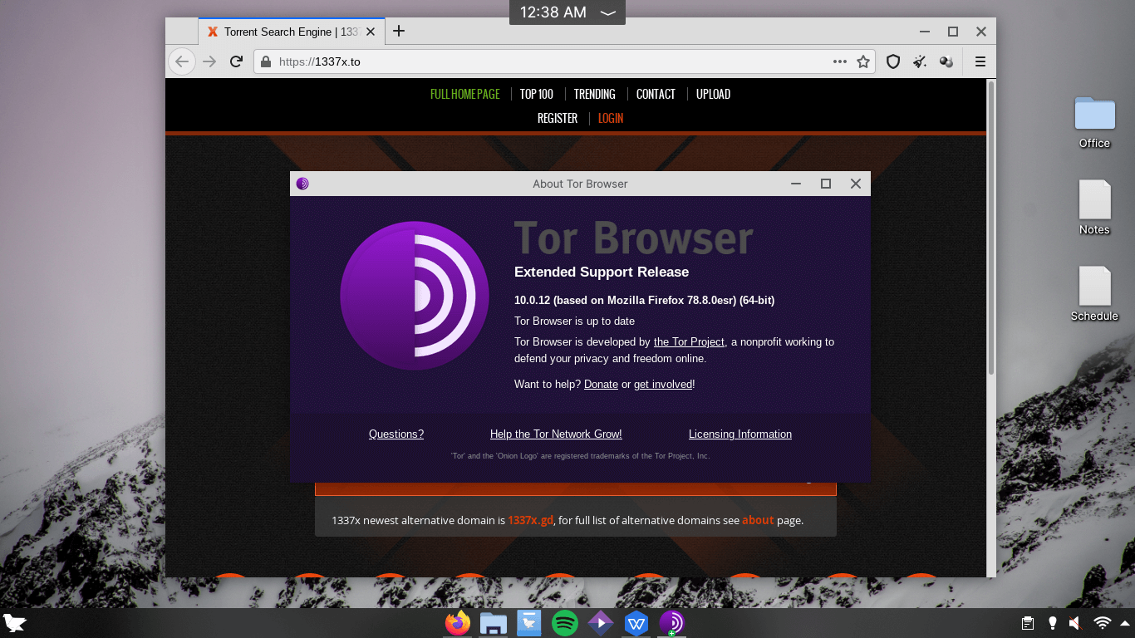The width and height of the screenshot is (1135, 638).
Task: Minimize the About Tor Browser dialog
Action: pos(796,184)
